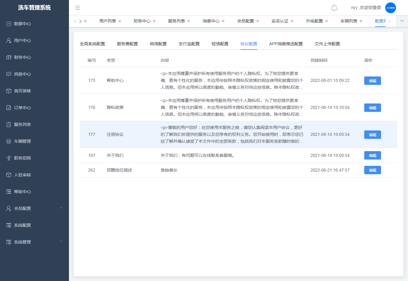Screen dimensions: 408x281
Task: Open 数据中心 from the sidebar
Action: point(22,24)
